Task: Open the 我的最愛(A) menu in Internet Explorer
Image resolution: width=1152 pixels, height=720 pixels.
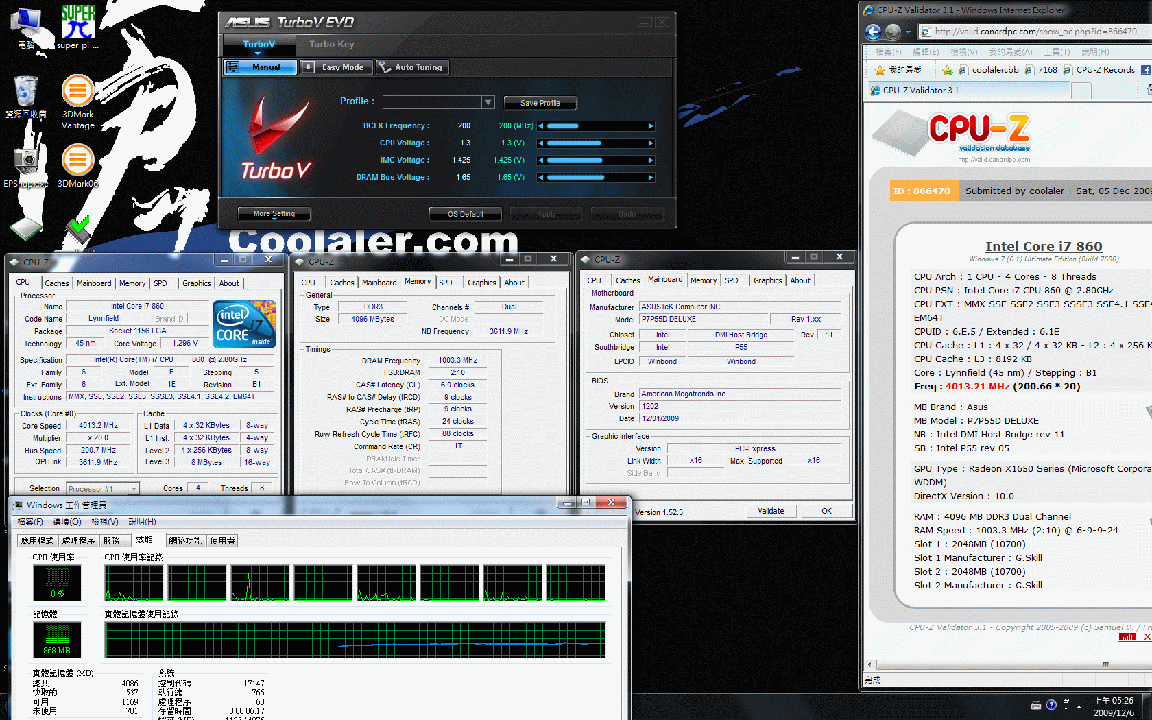Action: click(1010, 52)
